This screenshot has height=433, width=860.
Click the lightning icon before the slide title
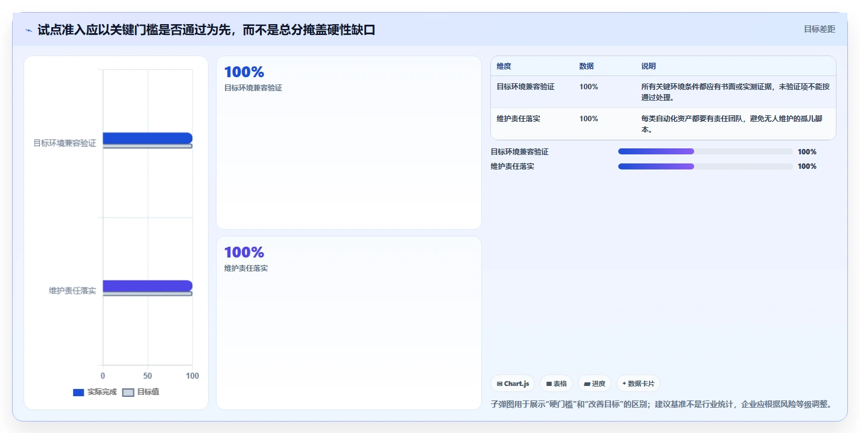point(28,30)
